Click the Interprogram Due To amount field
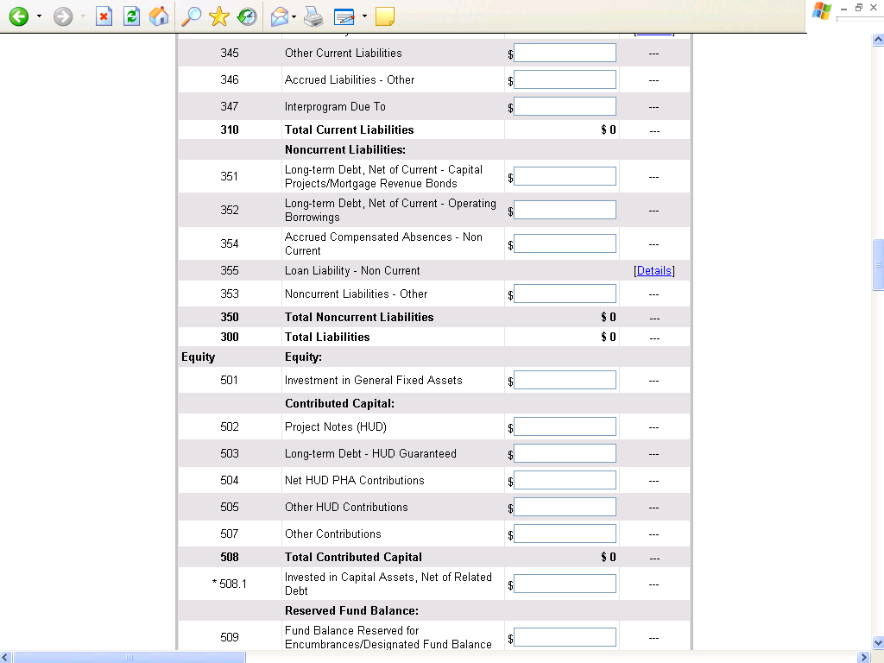This screenshot has height=663, width=884. click(565, 107)
